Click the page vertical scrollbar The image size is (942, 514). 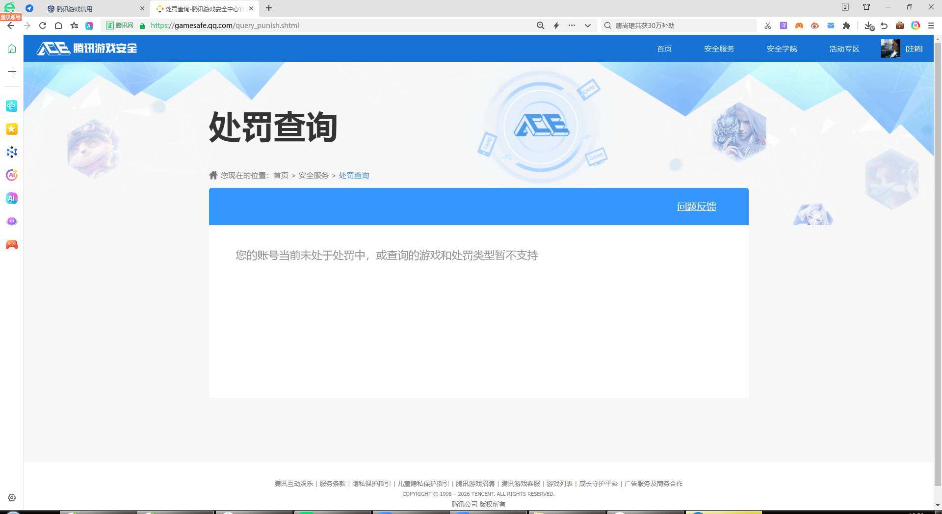[x=938, y=265]
